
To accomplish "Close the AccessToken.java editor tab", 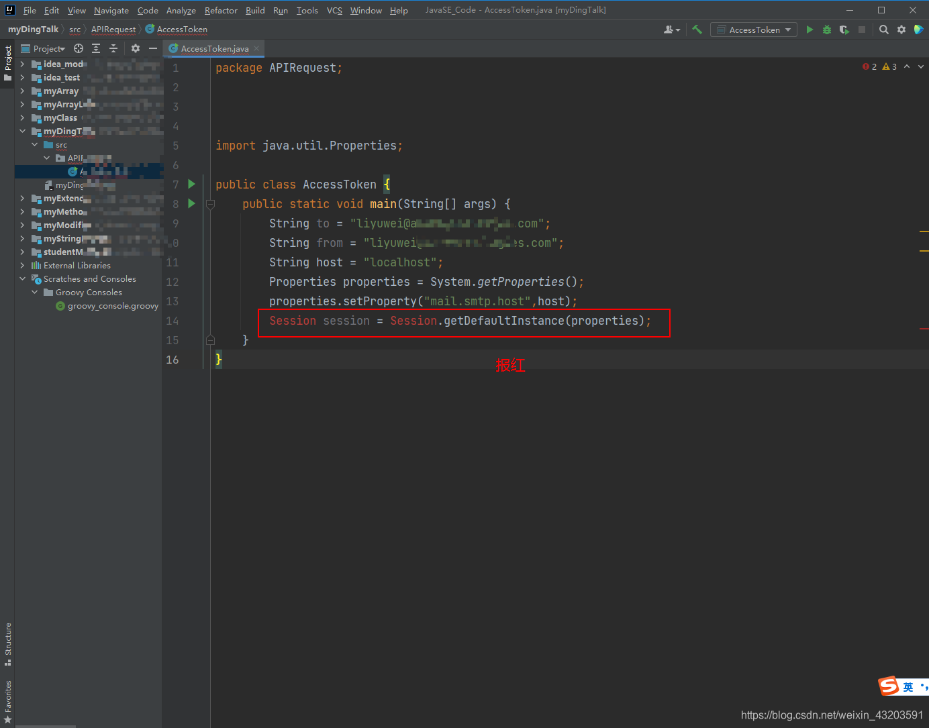I will (256, 48).
